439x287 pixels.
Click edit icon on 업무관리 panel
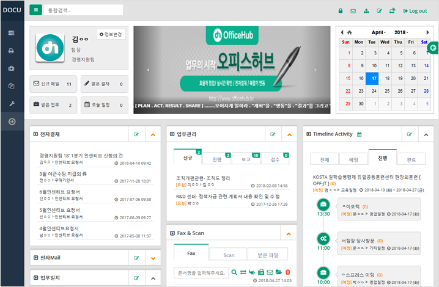point(273,134)
